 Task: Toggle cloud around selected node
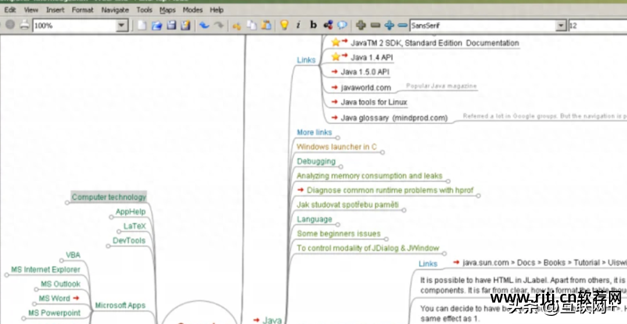(x=343, y=25)
